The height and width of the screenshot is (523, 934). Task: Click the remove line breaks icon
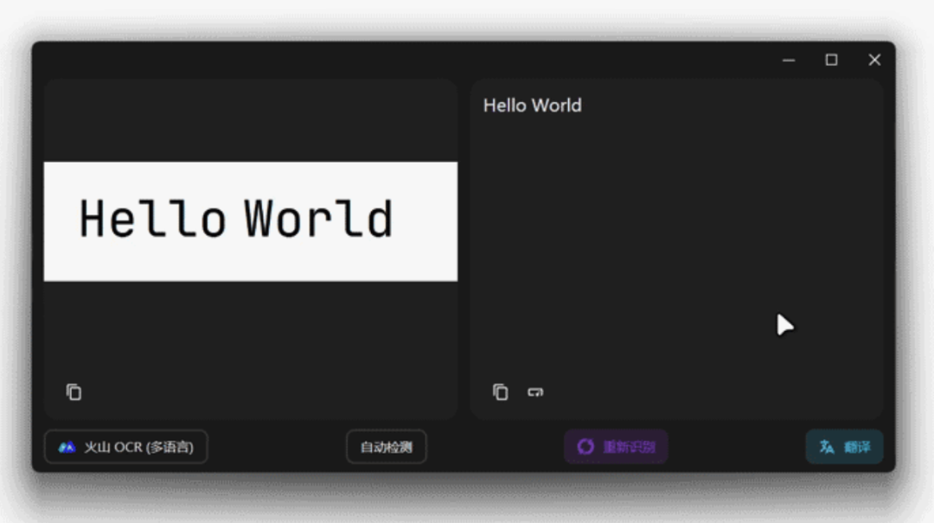click(535, 392)
